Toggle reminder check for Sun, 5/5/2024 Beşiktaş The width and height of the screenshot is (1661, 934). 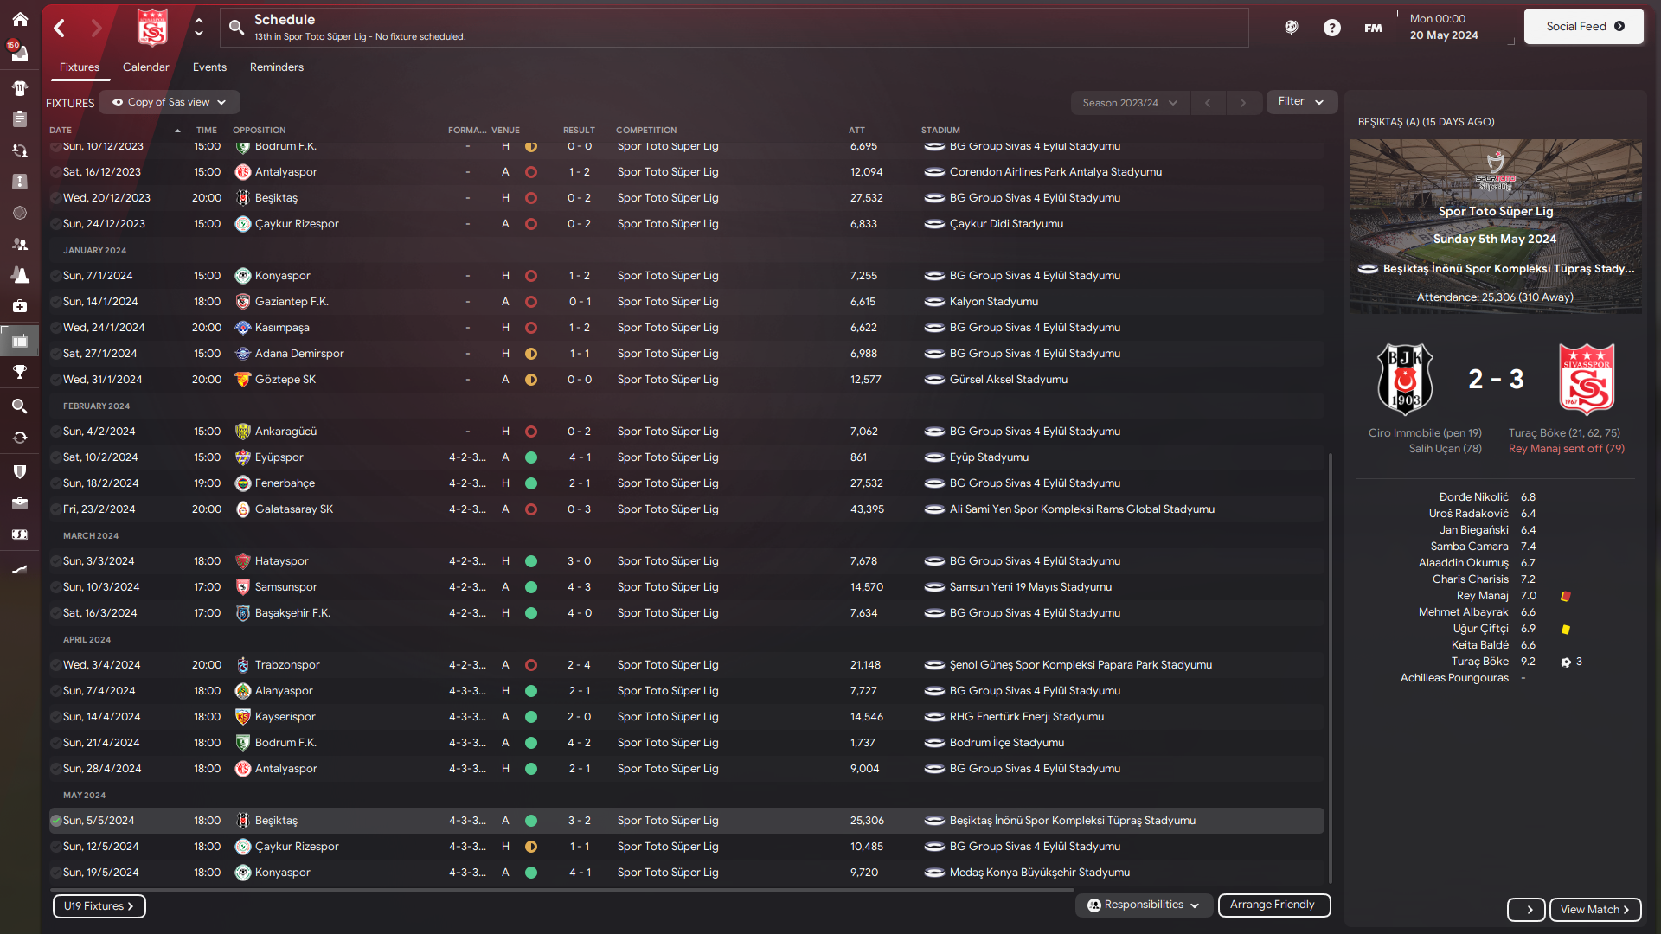click(x=55, y=821)
